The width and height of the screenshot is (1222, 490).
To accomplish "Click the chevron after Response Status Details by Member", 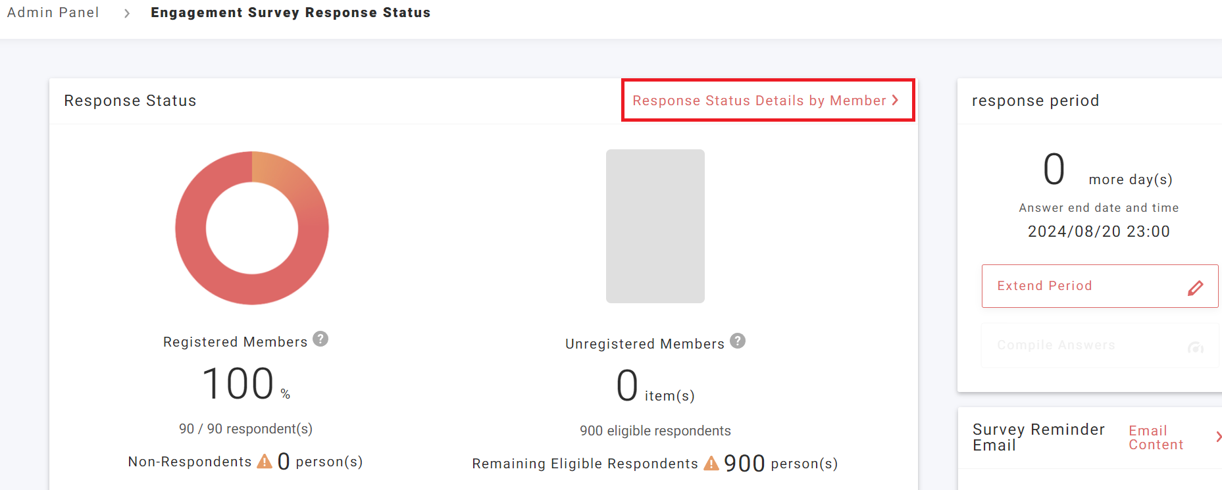I will [x=895, y=100].
